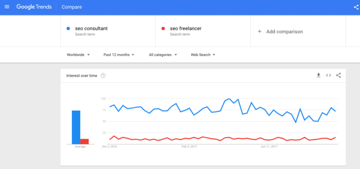The image size is (360, 169).
Task: Expand the Web Search type dropdown
Action: 203,55
